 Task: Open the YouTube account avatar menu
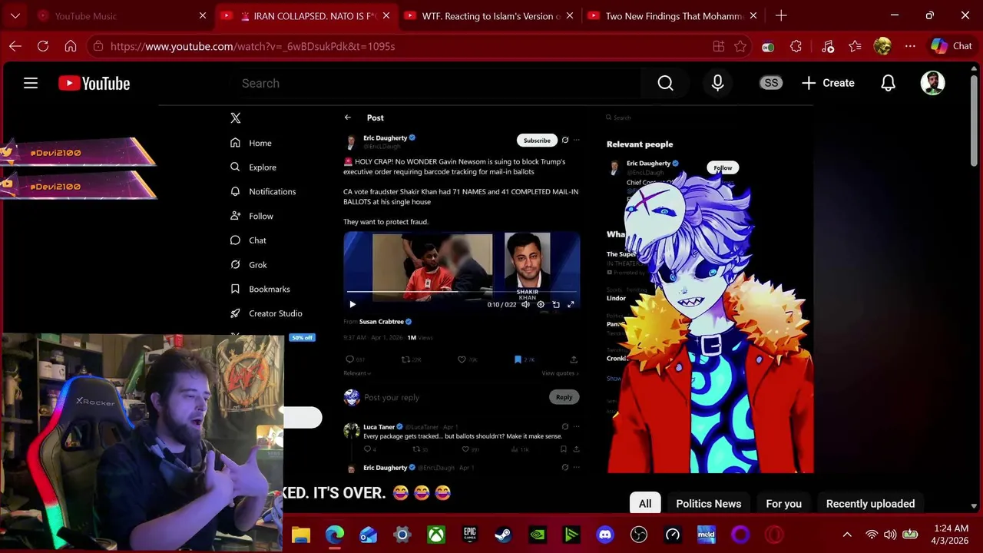pyautogui.click(x=932, y=83)
